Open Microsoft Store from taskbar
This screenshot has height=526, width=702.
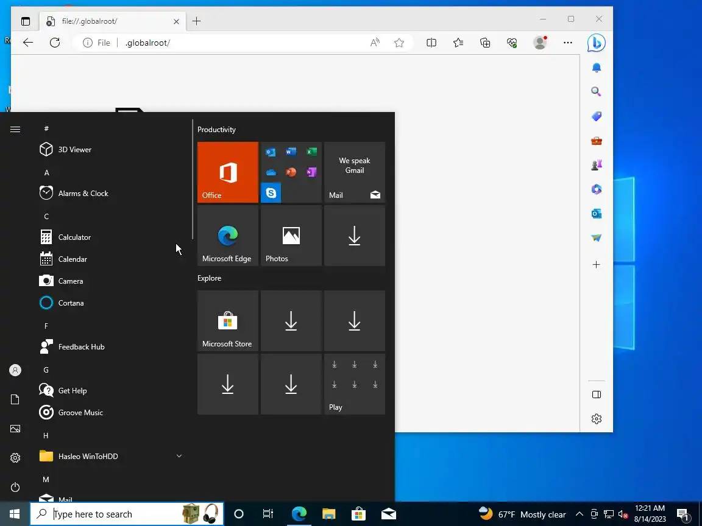(x=358, y=514)
